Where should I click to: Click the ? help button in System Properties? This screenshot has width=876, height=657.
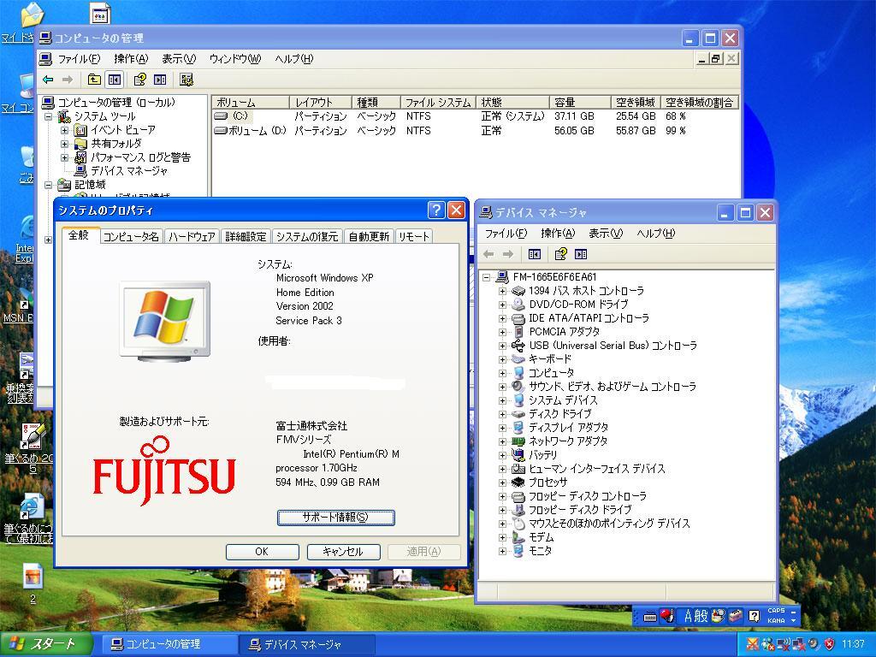point(436,210)
